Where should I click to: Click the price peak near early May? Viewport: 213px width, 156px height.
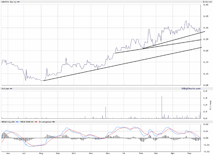(x=186, y=21)
